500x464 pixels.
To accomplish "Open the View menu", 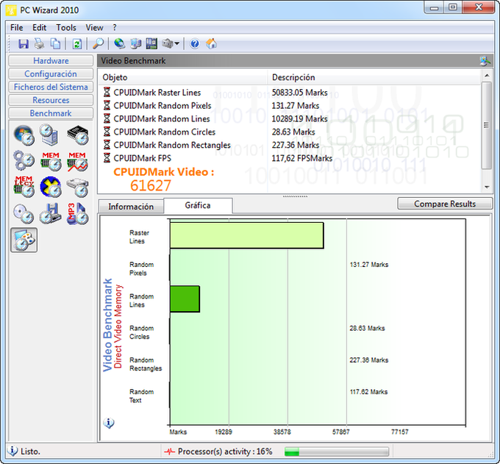I will click(94, 28).
